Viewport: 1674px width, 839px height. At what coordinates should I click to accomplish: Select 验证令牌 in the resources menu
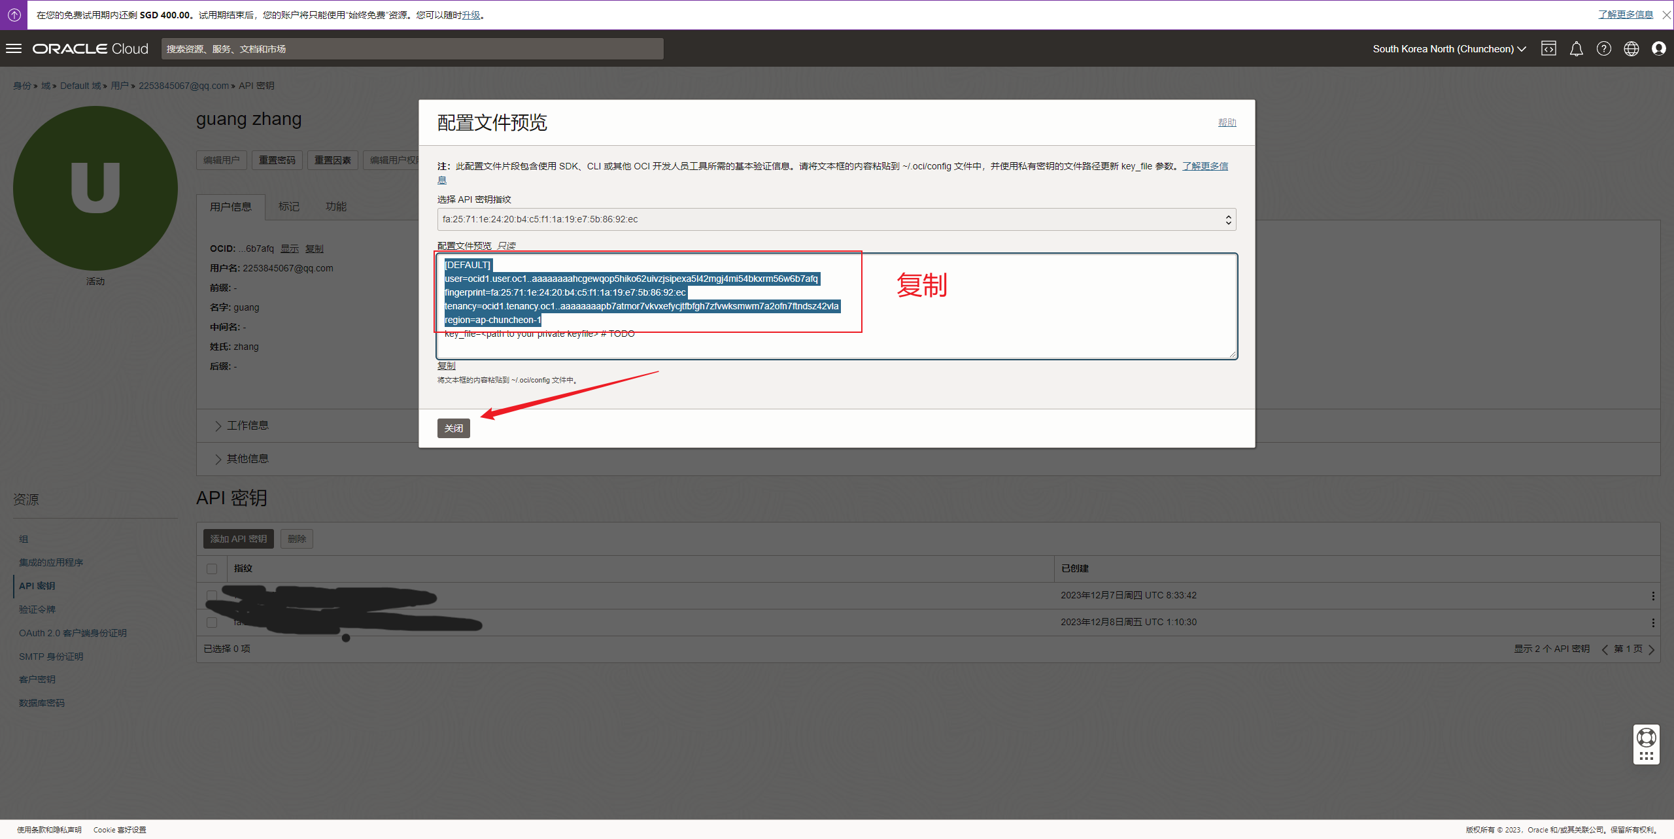point(37,609)
